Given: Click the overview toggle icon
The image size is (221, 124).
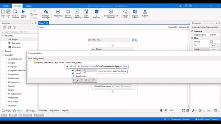Looking at the screenshot, I should click(x=188, y=111).
